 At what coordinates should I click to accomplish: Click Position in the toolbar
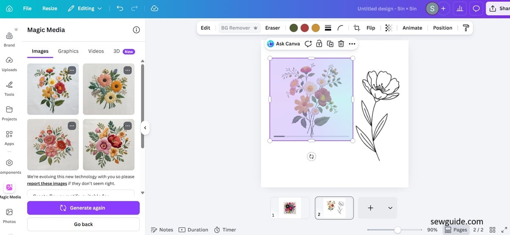click(442, 28)
